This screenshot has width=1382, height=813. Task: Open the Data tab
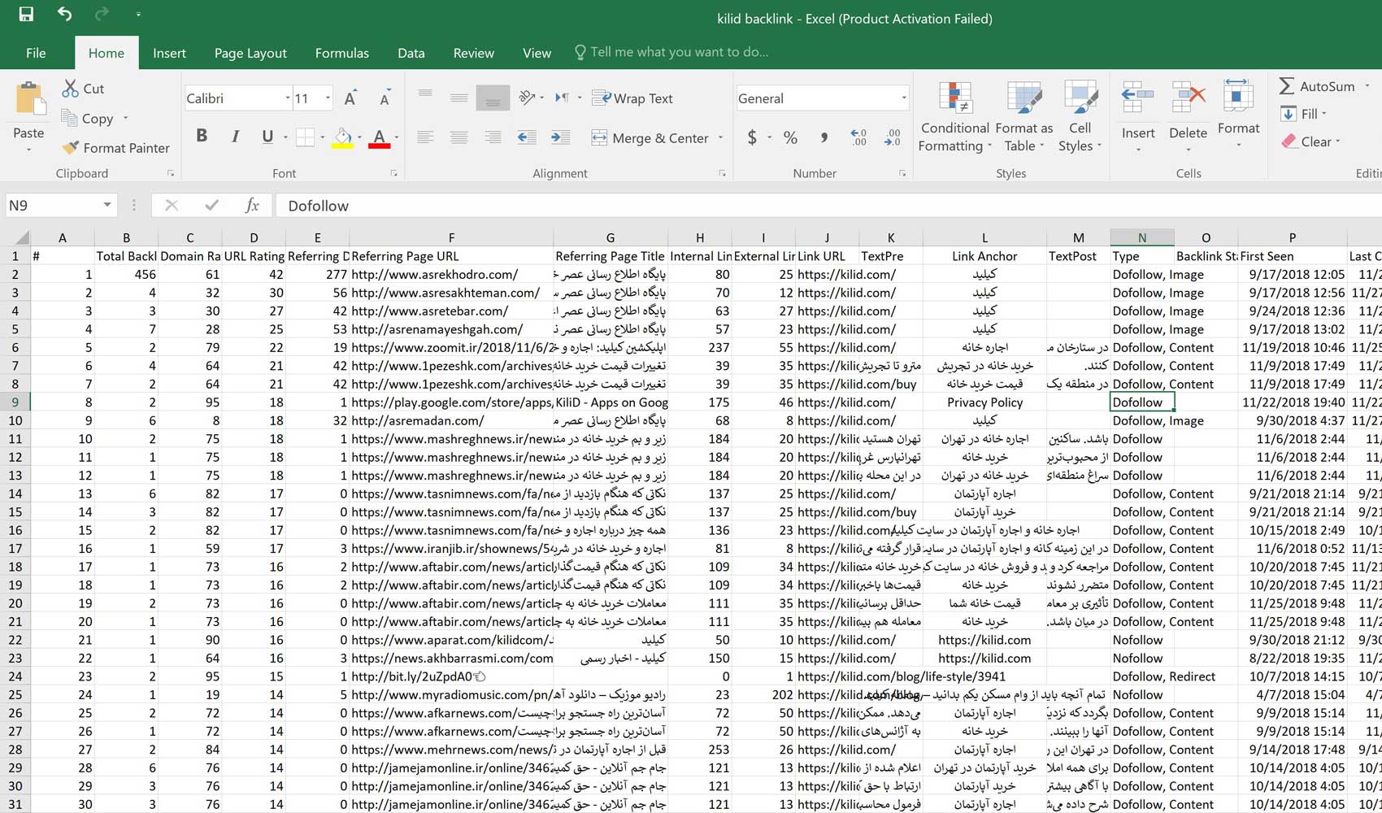click(x=411, y=53)
